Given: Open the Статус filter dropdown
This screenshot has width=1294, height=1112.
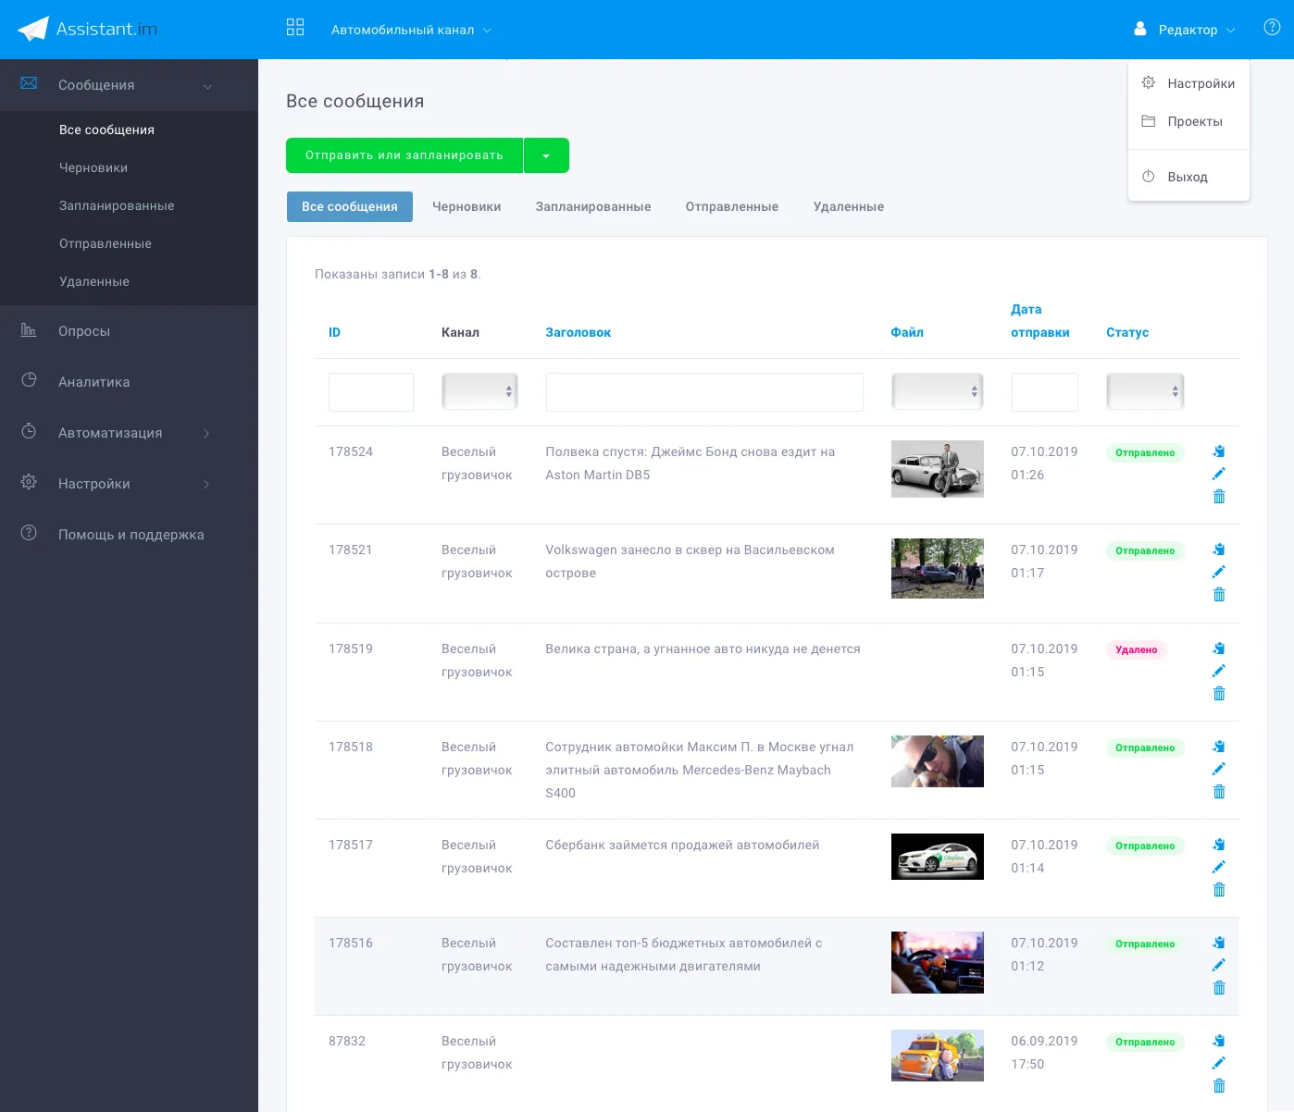Looking at the screenshot, I should click(1145, 391).
